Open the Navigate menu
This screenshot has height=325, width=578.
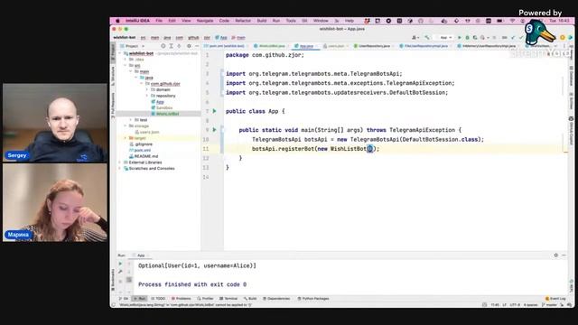[x=205, y=21]
